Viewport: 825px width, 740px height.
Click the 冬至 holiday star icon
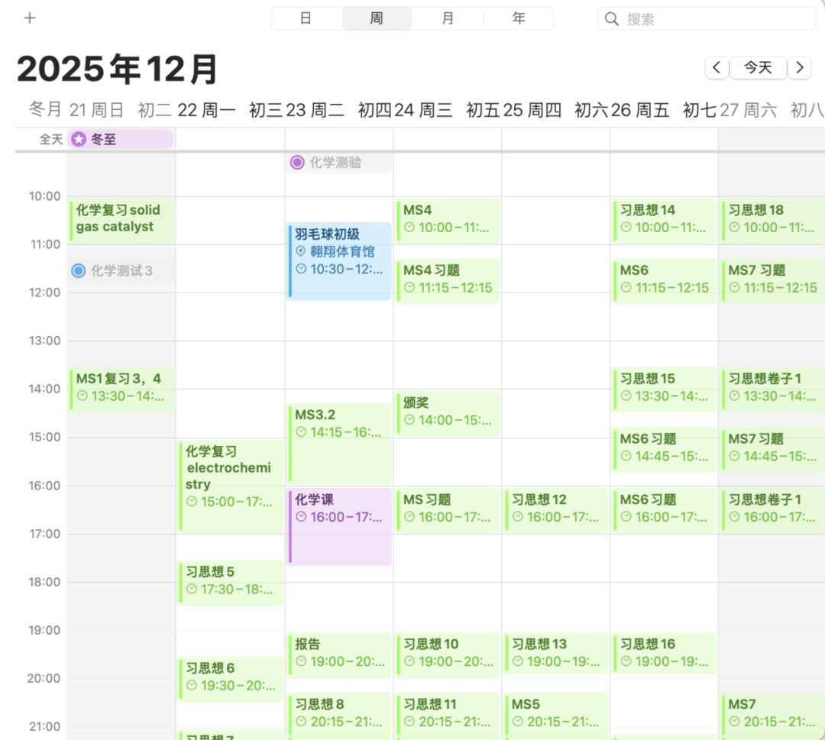pos(79,139)
